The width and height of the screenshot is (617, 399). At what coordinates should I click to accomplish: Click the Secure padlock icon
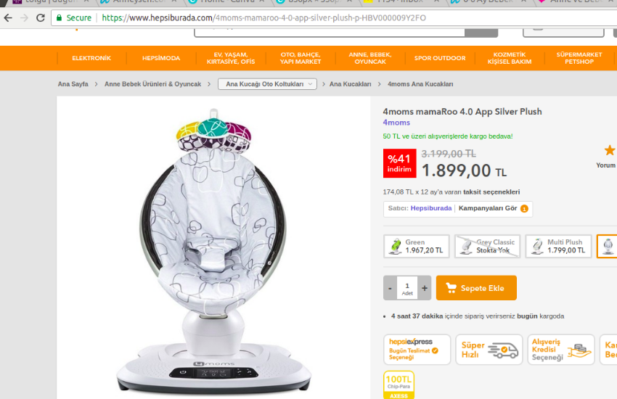[x=59, y=17]
